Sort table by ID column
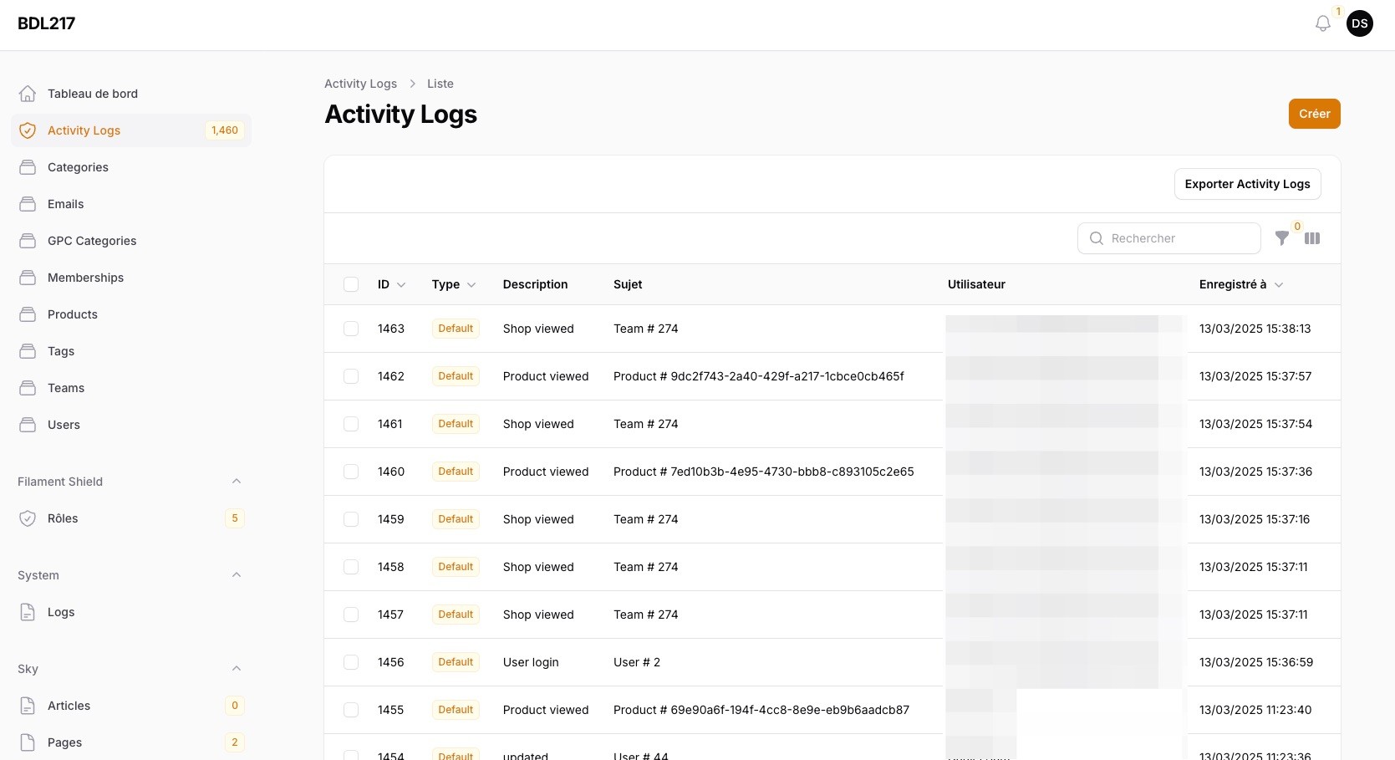 (391, 284)
